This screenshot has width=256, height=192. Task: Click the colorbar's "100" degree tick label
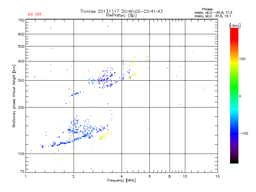pyautogui.click(x=242, y=59)
